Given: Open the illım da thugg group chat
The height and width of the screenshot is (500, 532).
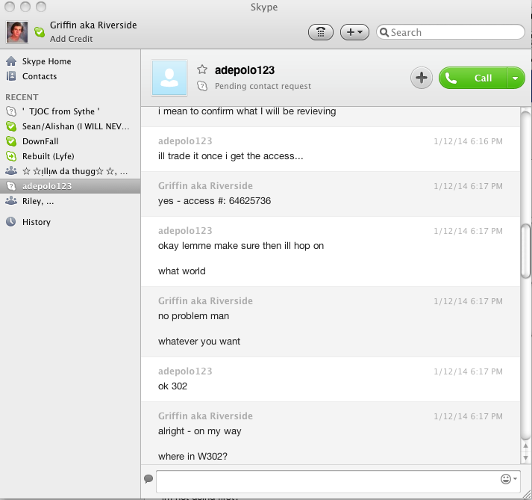Looking at the screenshot, I should pos(70,171).
